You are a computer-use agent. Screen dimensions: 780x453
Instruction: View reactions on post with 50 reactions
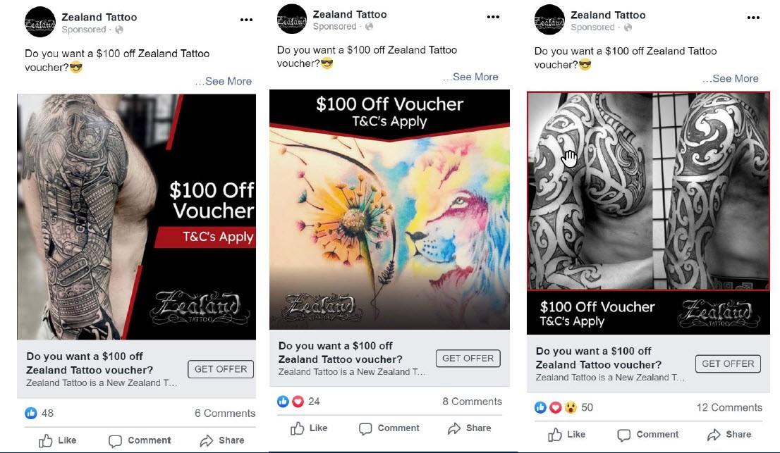point(563,407)
